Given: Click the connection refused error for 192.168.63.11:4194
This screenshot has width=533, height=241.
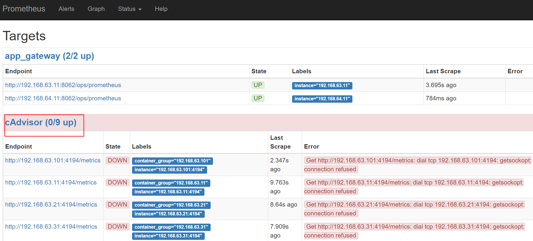Looking at the screenshot, I should 414,187.
